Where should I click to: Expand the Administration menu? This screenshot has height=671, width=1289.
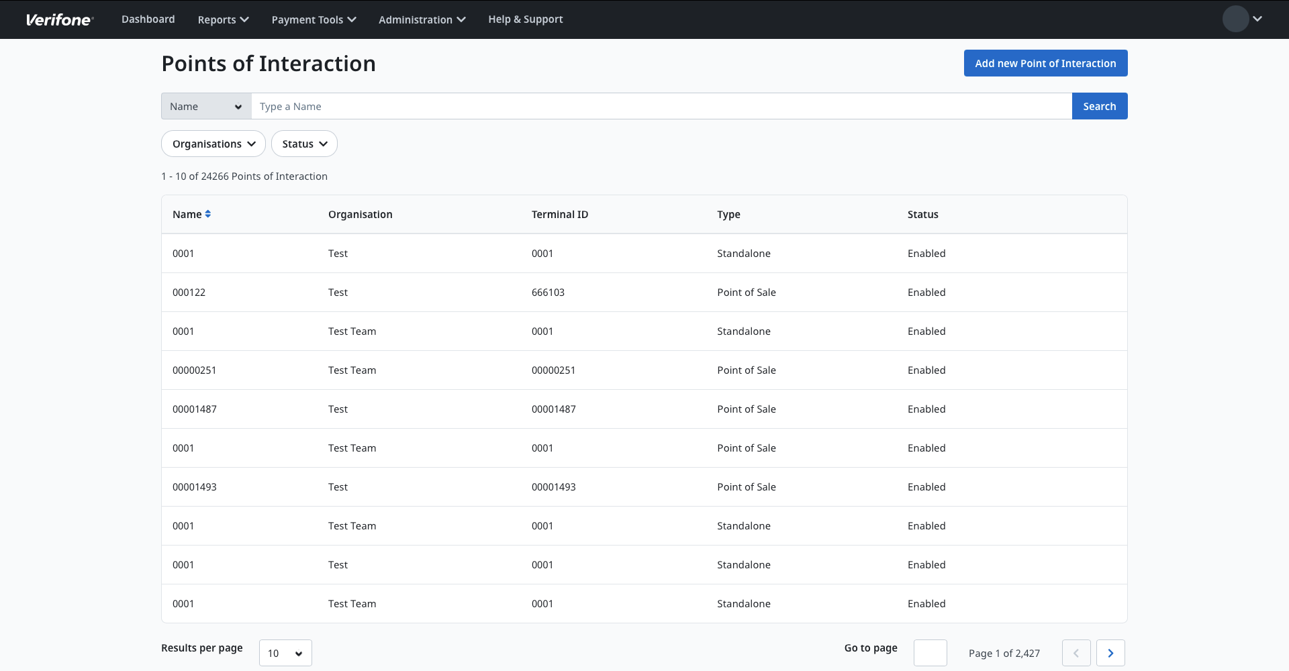click(422, 19)
